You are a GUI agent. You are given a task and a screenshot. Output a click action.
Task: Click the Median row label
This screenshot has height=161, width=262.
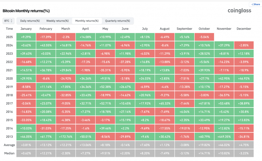click(x=9, y=153)
